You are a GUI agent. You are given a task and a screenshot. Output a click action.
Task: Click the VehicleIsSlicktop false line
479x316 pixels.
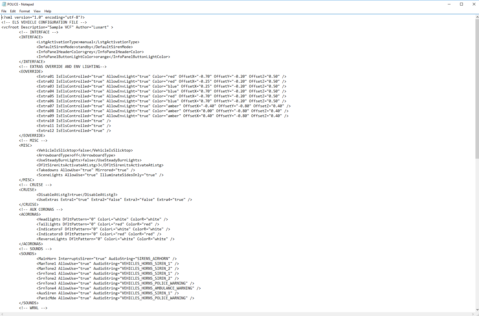(85, 150)
